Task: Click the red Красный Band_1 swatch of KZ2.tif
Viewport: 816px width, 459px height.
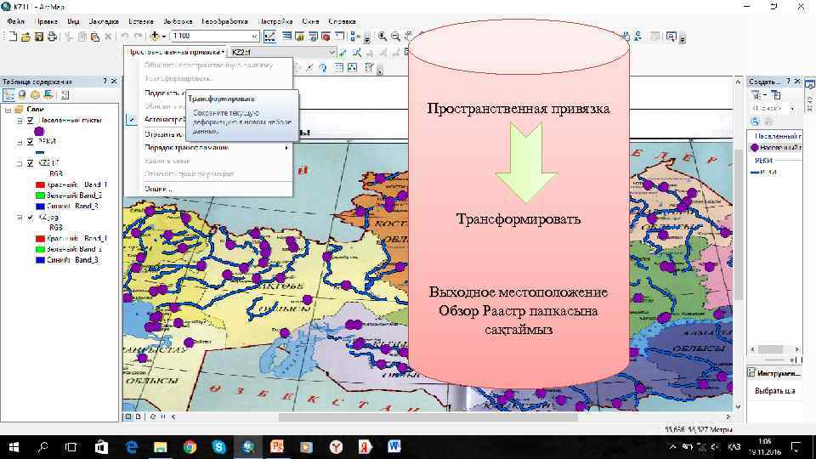Action: (x=40, y=184)
